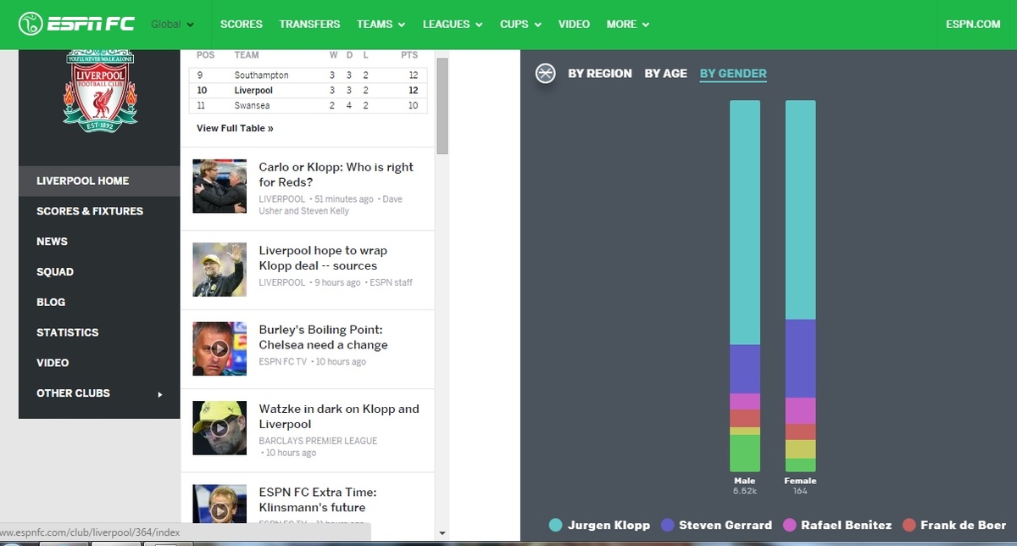
Task: Click the teal Klopp segment of the Male bar
Action: point(745,222)
